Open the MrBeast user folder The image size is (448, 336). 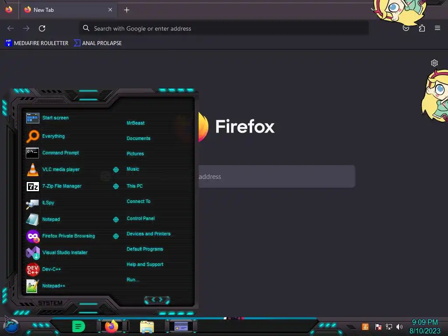pos(136,123)
